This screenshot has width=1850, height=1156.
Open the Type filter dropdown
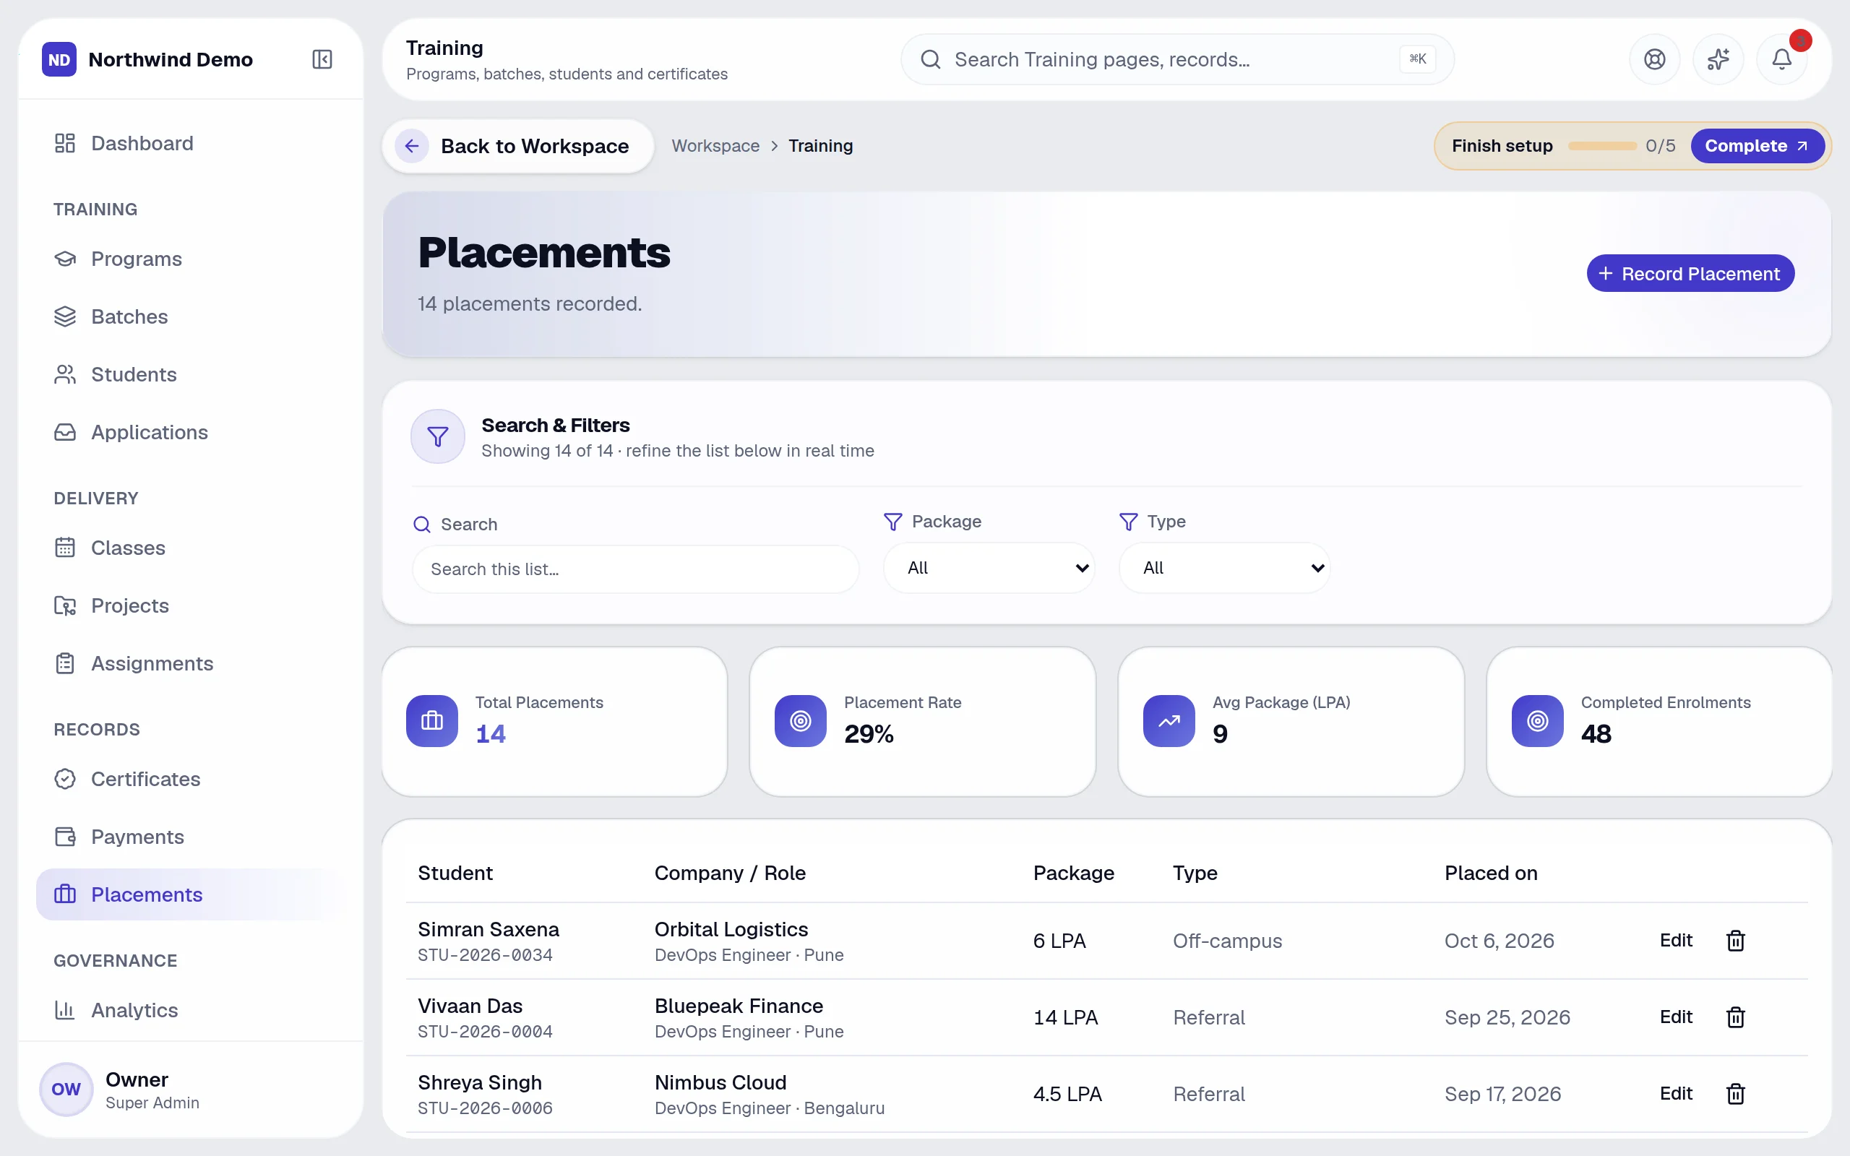coord(1225,568)
